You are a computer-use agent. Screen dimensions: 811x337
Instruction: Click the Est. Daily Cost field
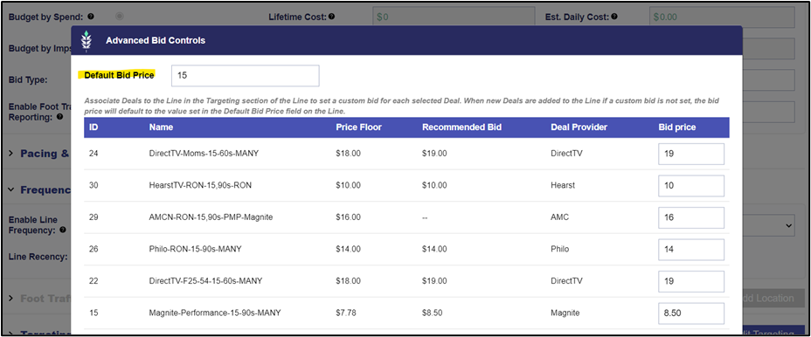point(722,17)
